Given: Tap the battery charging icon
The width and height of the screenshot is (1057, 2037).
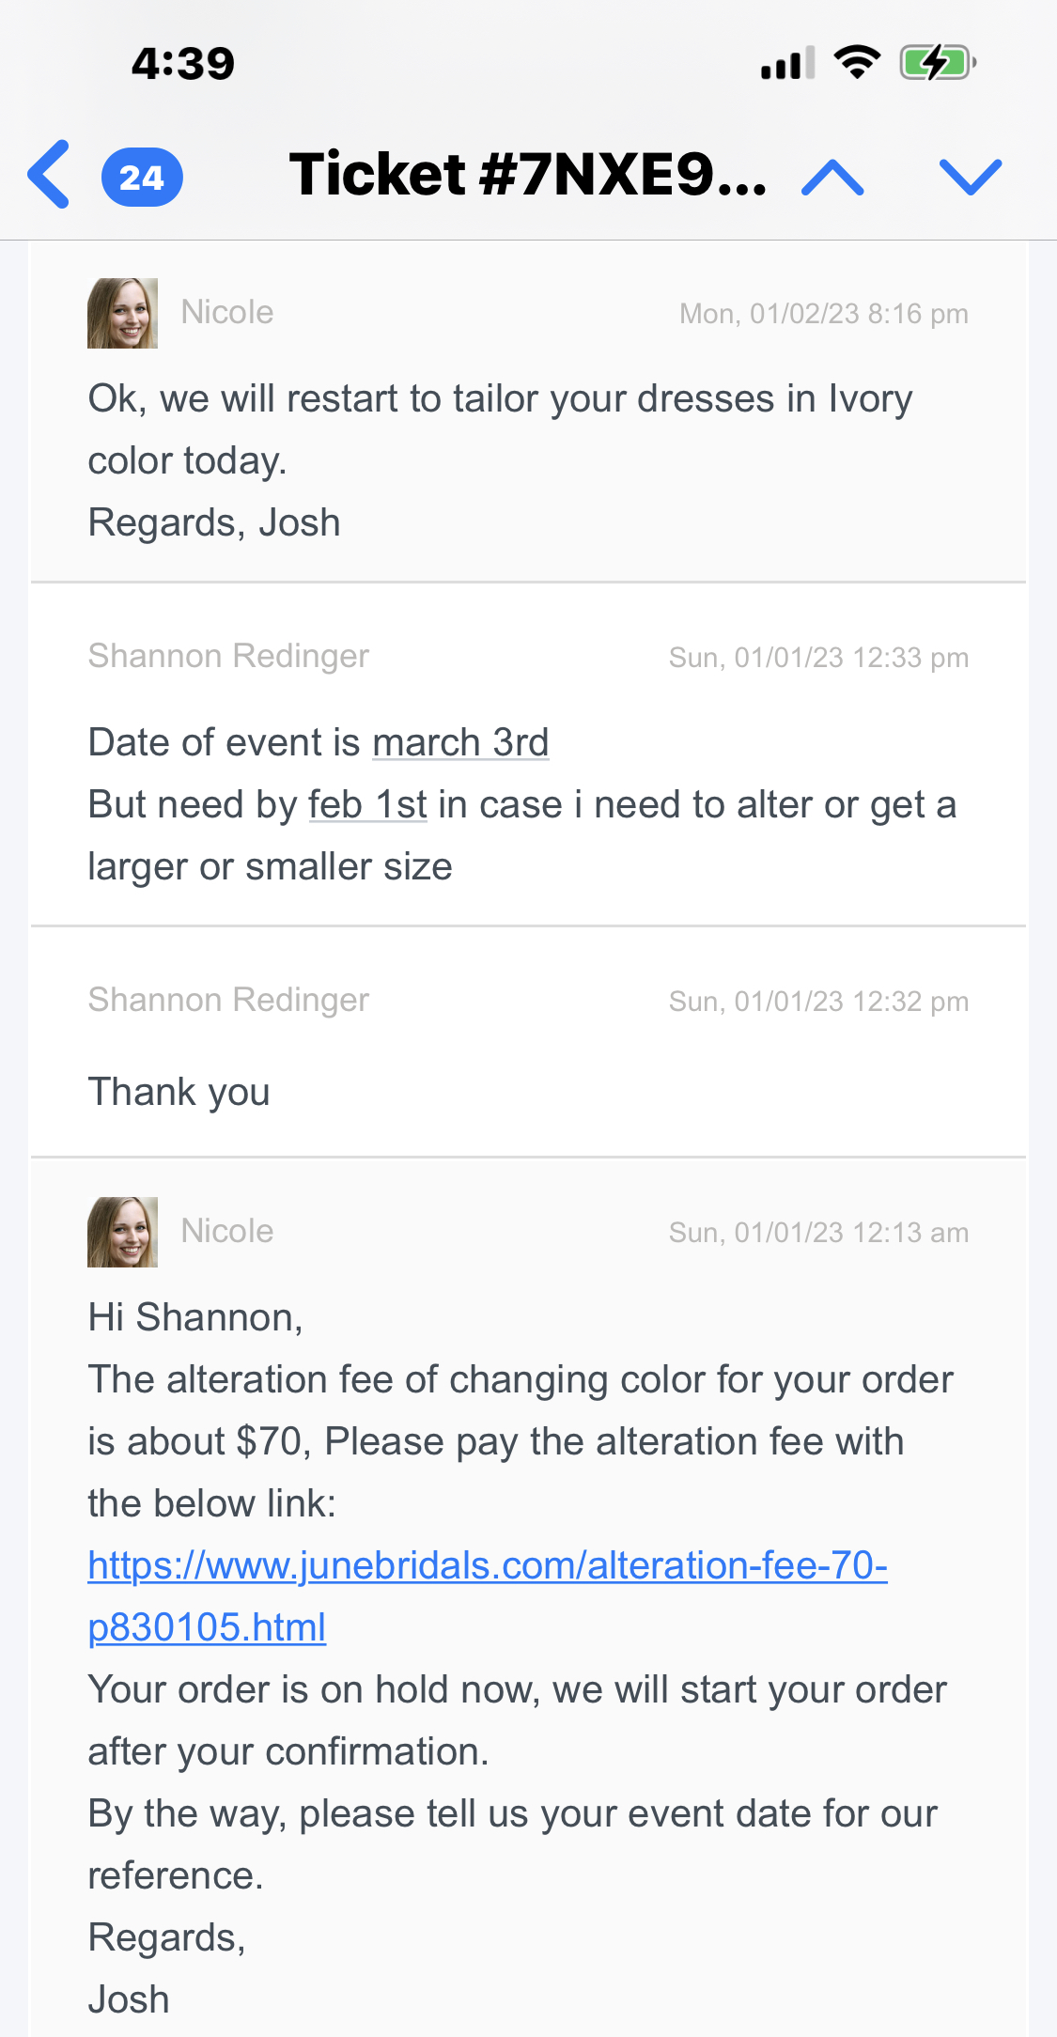Looking at the screenshot, I should [937, 64].
